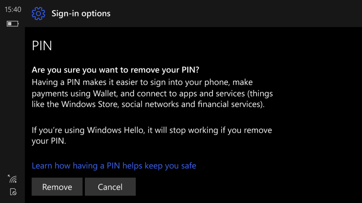Viewport: 362px width, 203px height.
Task: Click the 'your PIN.' closing text line
Action: [49, 141]
